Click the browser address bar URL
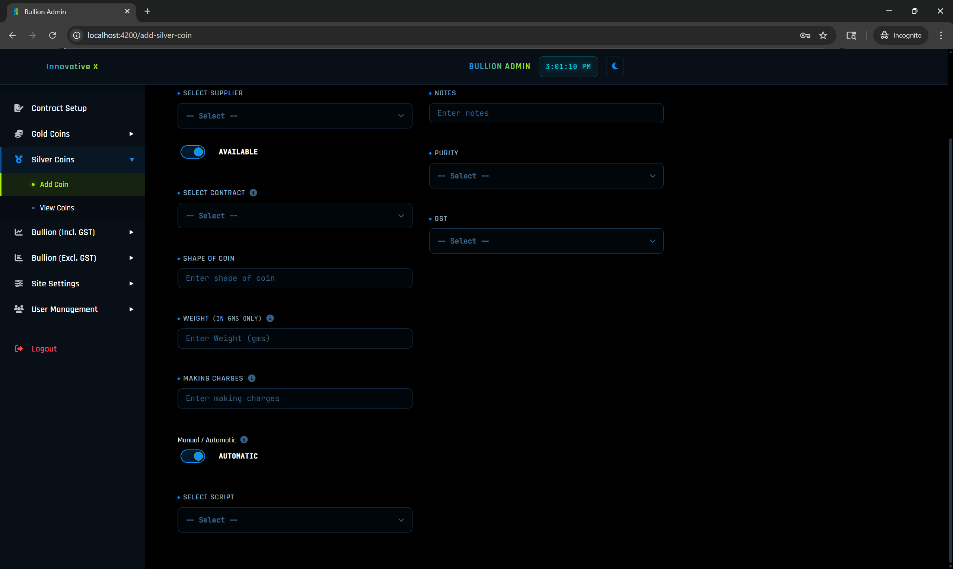The image size is (953, 569). (140, 35)
